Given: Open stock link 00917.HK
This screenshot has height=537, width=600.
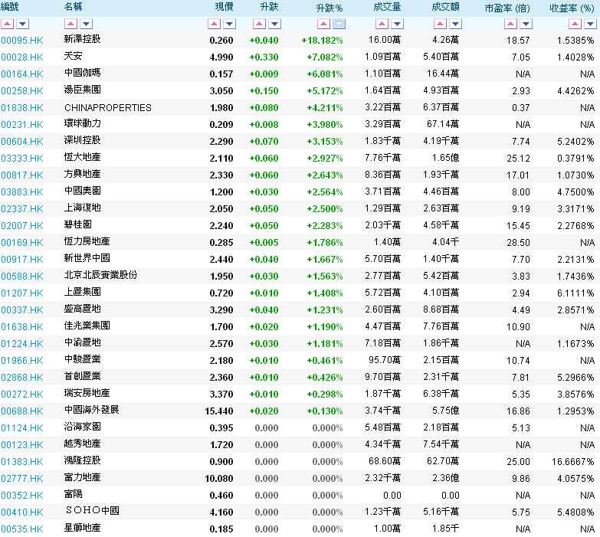Looking at the screenshot, I should tap(22, 260).
